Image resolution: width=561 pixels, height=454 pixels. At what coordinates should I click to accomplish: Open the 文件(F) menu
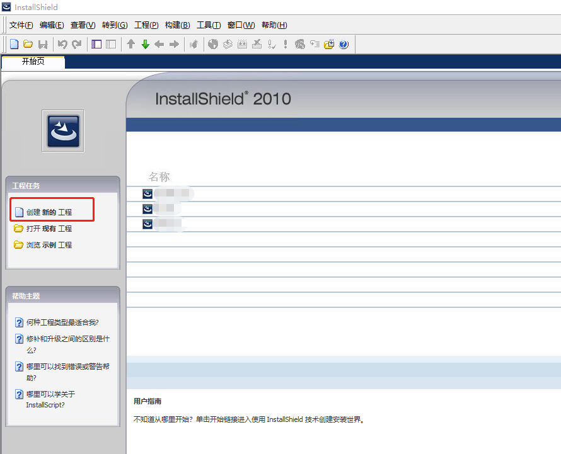[x=21, y=25]
